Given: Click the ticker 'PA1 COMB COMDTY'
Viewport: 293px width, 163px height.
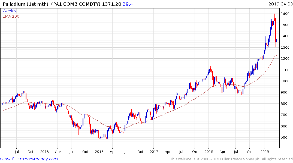Looking at the screenshot, I should pyautogui.click(x=76, y=4).
